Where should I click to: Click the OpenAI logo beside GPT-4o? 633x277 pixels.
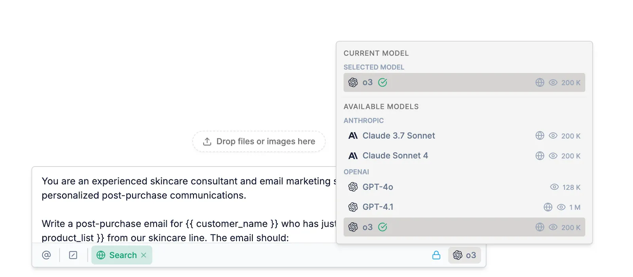[x=353, y=187]
